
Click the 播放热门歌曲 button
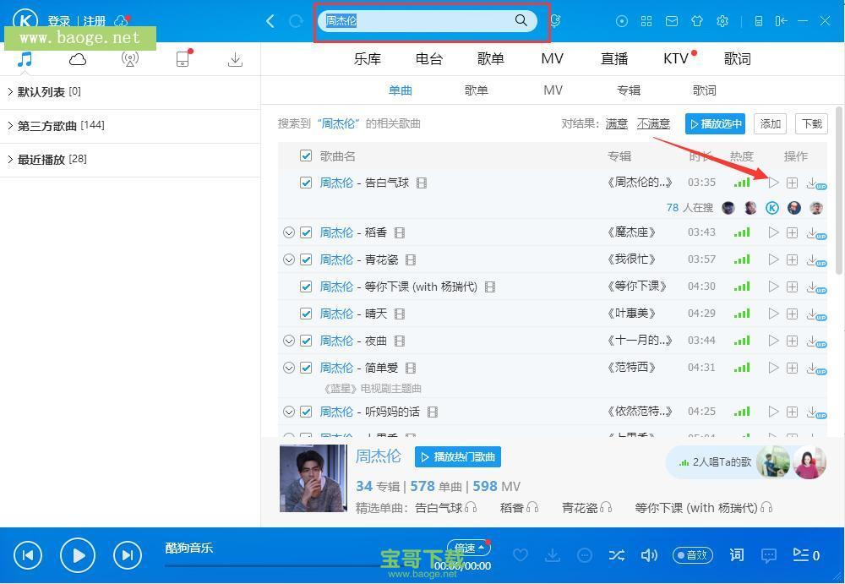point(457,456)
